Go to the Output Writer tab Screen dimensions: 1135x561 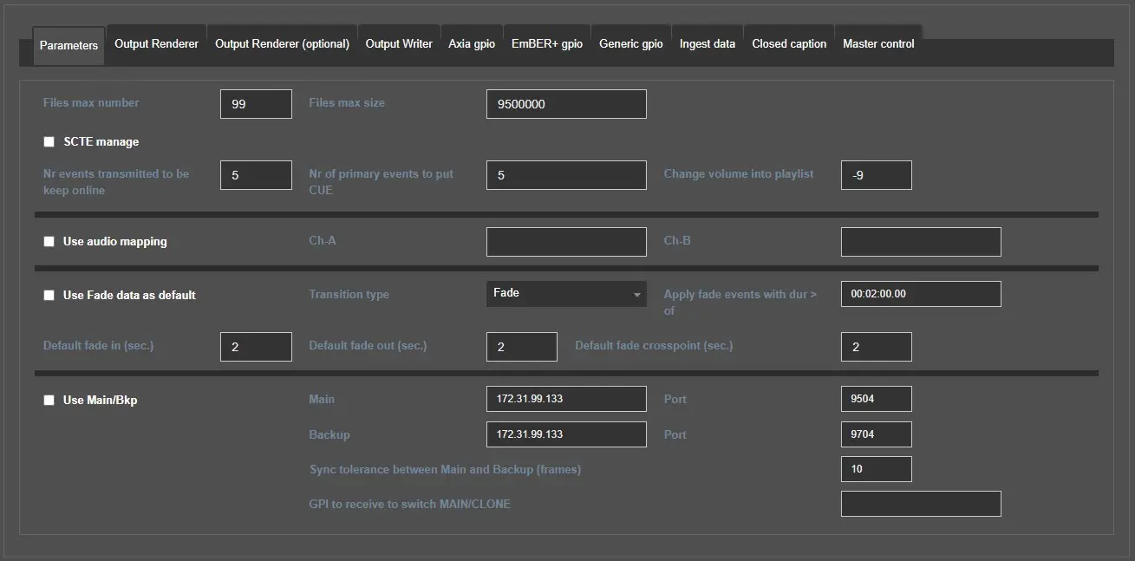(399, 44)
